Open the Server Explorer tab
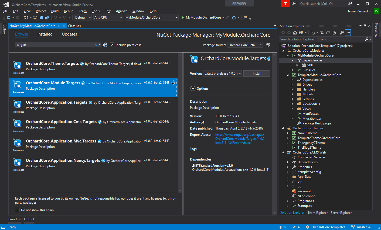 (341, 213)
